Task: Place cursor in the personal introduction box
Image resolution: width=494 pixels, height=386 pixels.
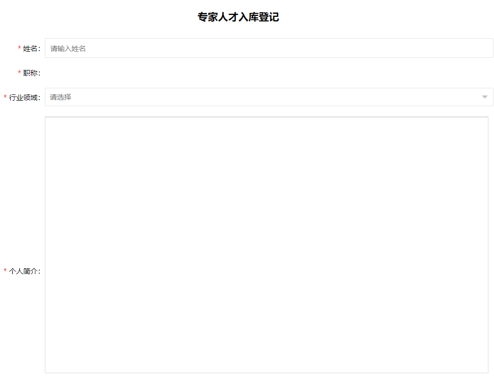Action: 266,204
